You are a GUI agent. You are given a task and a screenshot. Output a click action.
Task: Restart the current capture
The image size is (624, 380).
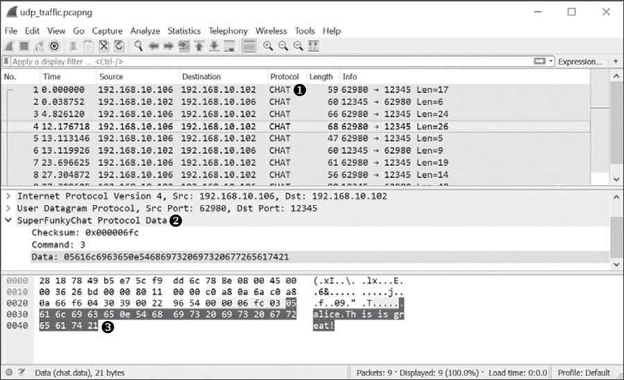click(39, 46)
